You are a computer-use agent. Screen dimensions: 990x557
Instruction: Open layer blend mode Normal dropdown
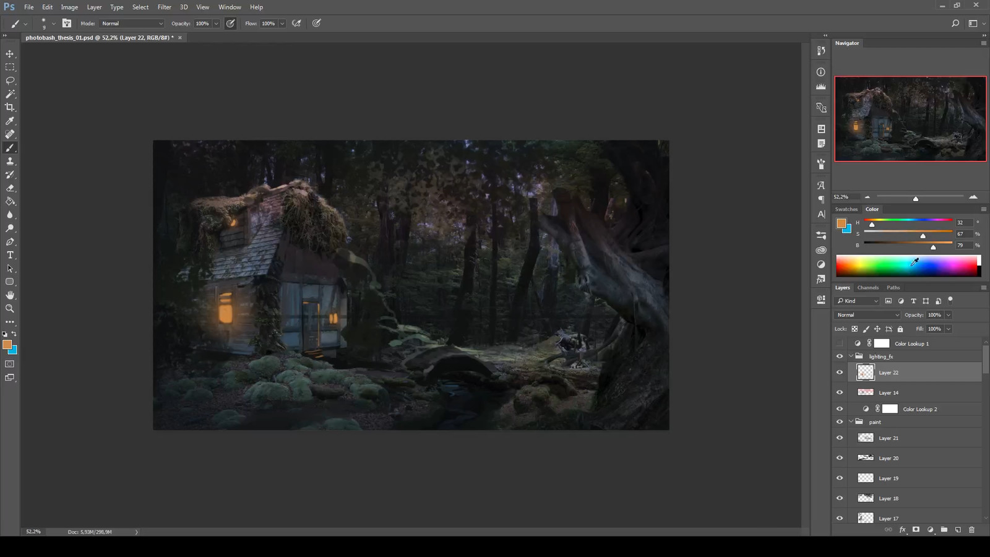click(867, 315)
